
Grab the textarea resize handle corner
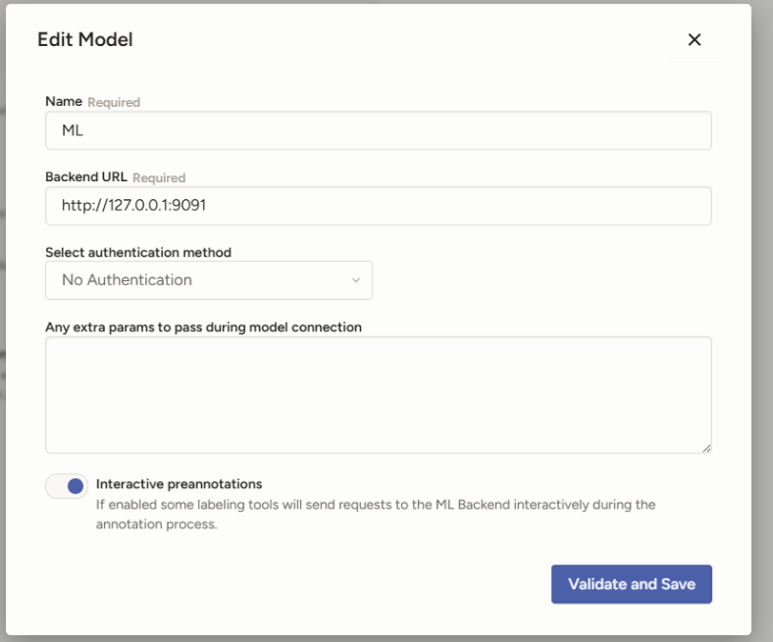706,448
